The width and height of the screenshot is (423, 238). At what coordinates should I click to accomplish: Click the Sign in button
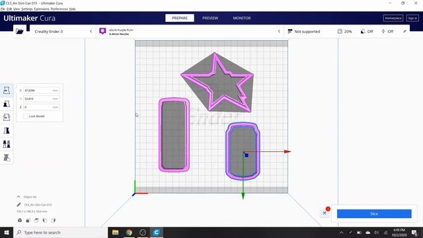(412, 18)
